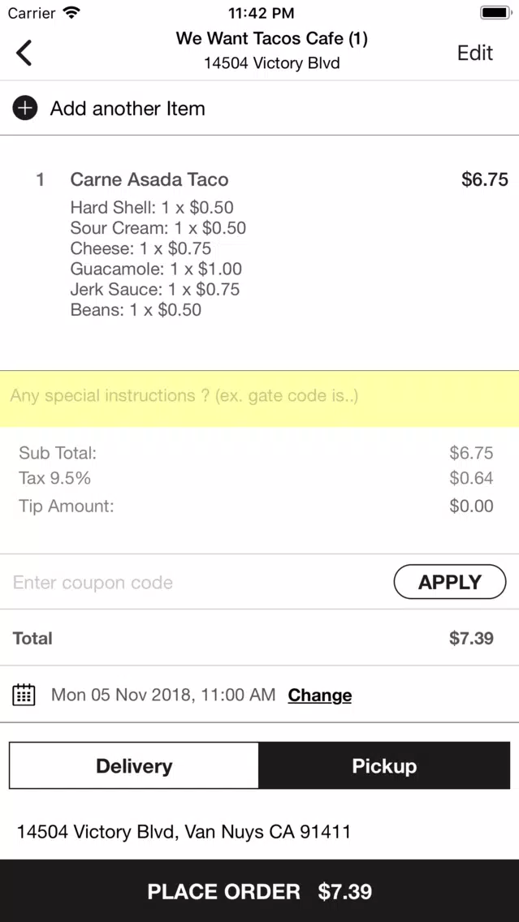Tap the back arrow icon

(24, 52)
